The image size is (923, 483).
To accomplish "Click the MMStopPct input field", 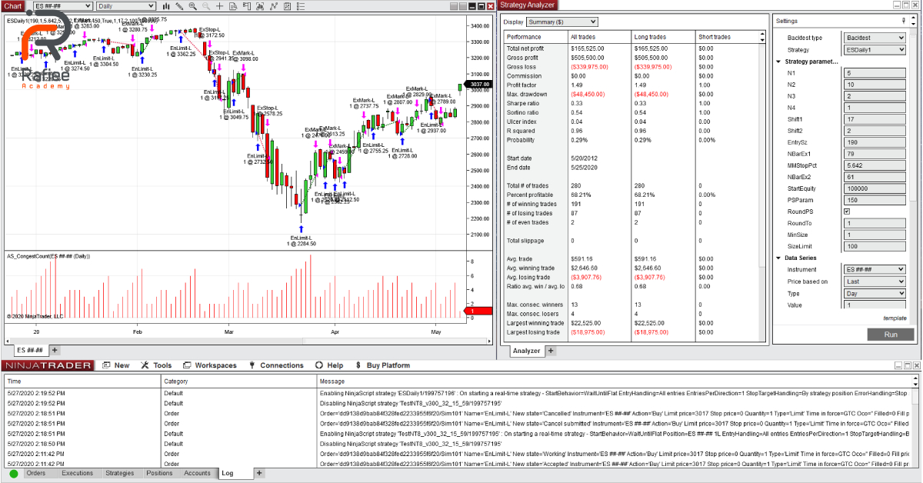I will pyautogui.click(x=875, y=165).
